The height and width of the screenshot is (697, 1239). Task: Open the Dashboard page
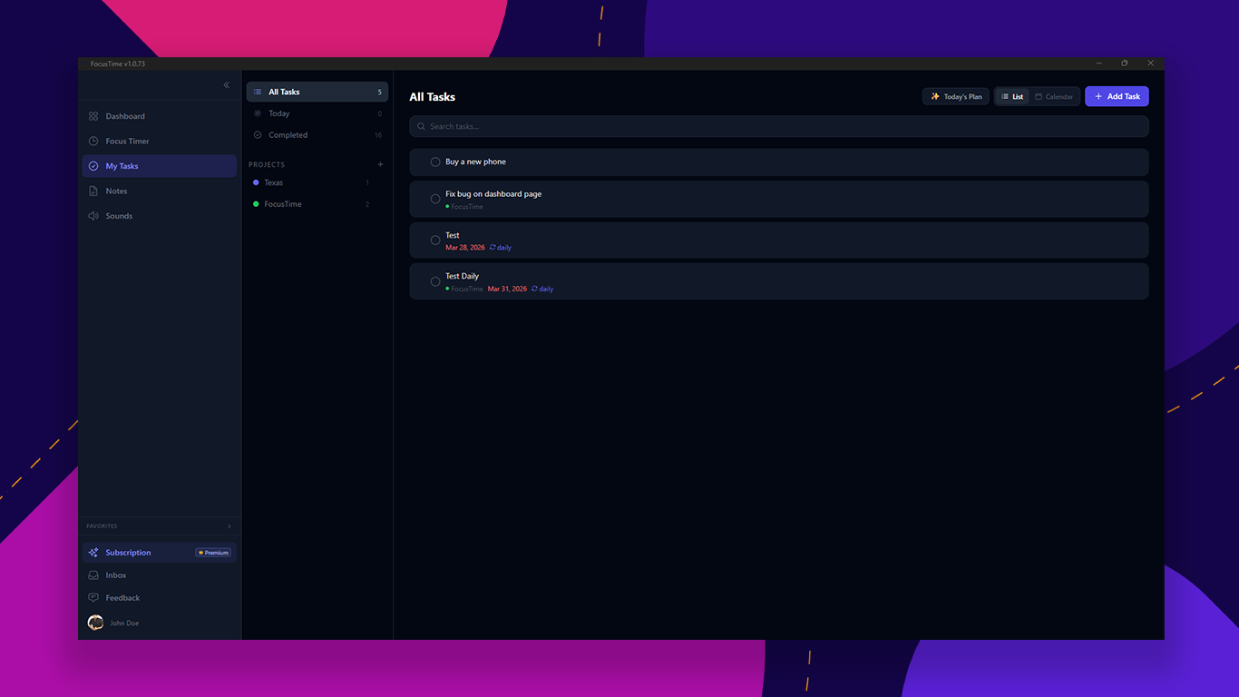click(159, 116)
